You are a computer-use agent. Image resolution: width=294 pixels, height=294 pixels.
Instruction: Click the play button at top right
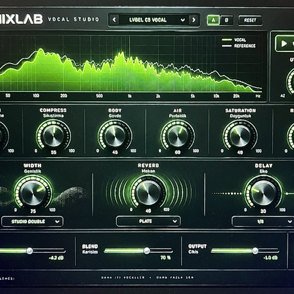click(x=284, y=44)
